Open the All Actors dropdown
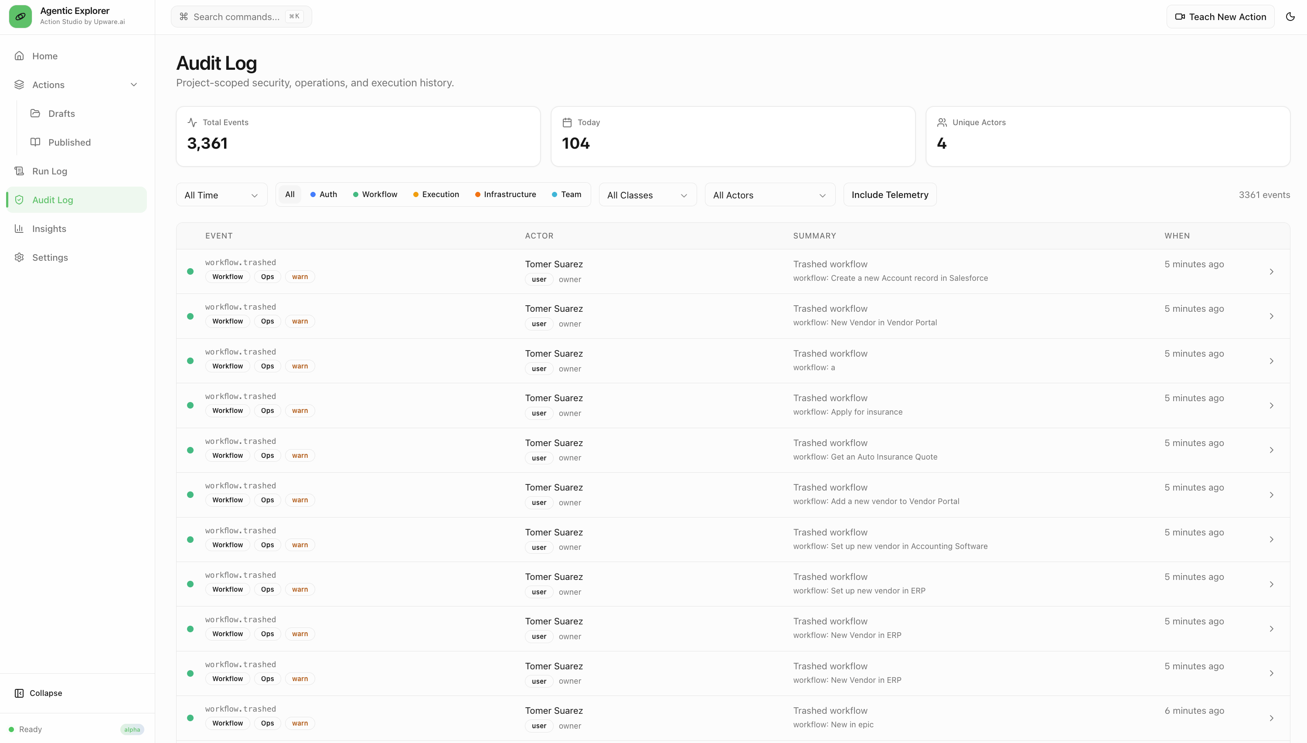Screen dimensions: 1307x743 coord(769,195)
